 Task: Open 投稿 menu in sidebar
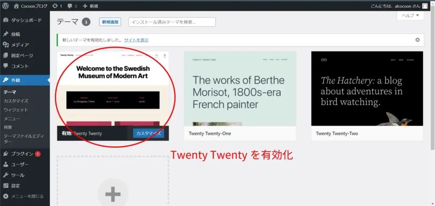coord(25,34)
